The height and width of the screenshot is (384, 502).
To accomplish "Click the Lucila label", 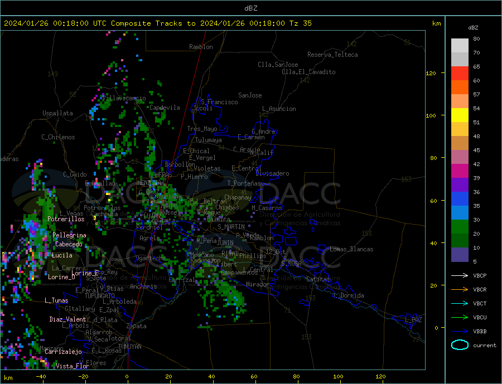I will click(62, 255).
